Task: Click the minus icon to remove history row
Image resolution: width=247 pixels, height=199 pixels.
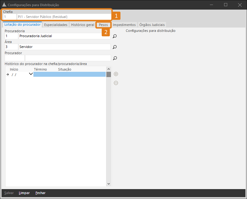Action: (x=116, y=83)
